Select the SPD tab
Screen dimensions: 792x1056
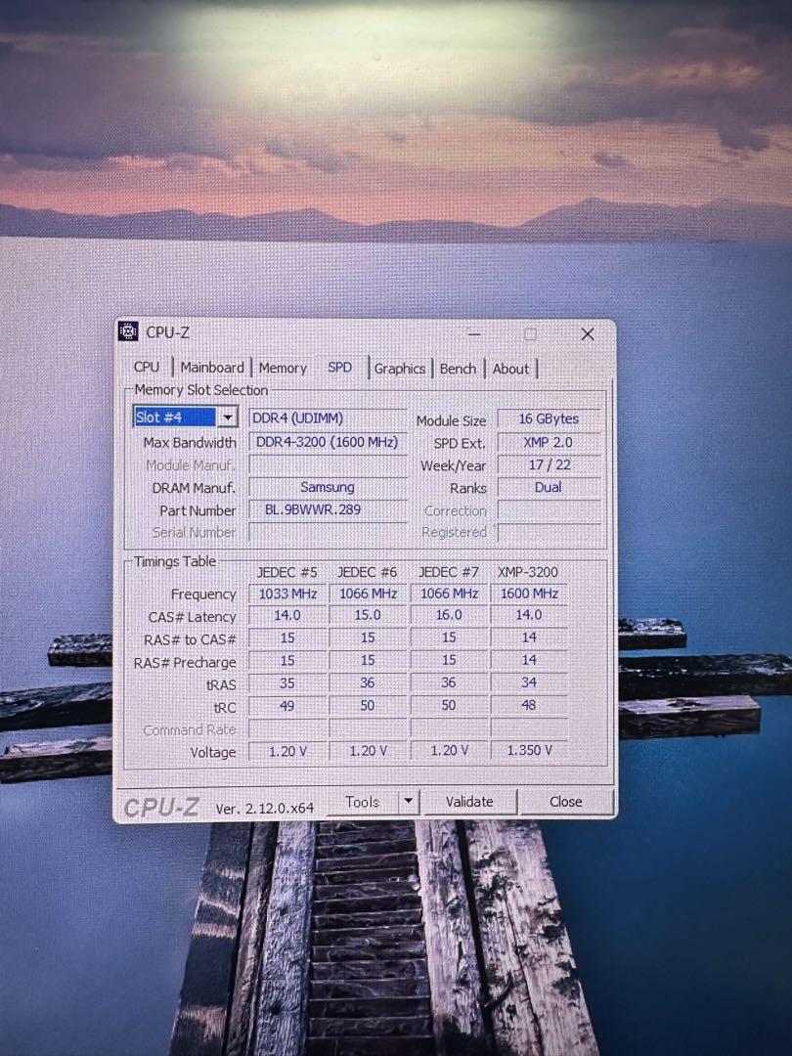point(340,368)
